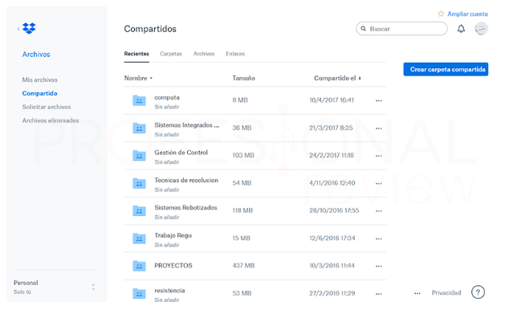Viewport: 505px width, 318px height.
Task: Expand the Personal account switcher
Action: click(x=93, y=287)
